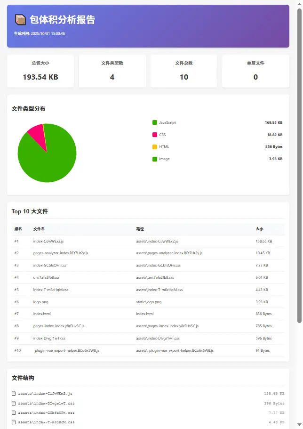
Task: Click the static\logo.png path cell
Action: point(149,302)
